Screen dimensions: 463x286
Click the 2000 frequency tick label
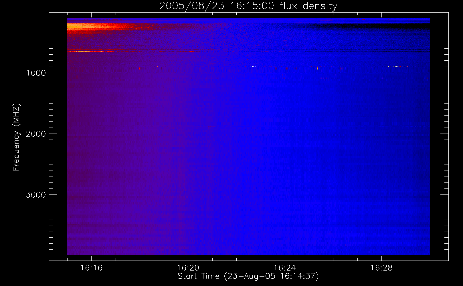point(36,134)
